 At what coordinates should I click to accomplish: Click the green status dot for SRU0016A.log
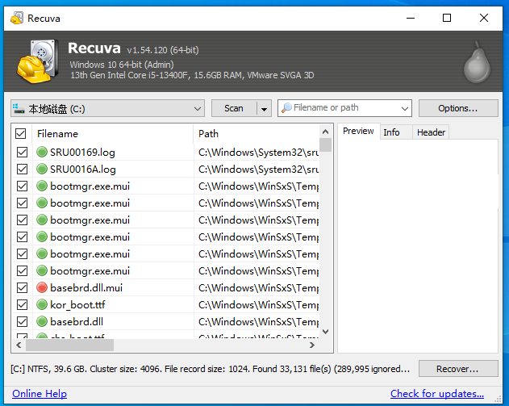[42, 169]
